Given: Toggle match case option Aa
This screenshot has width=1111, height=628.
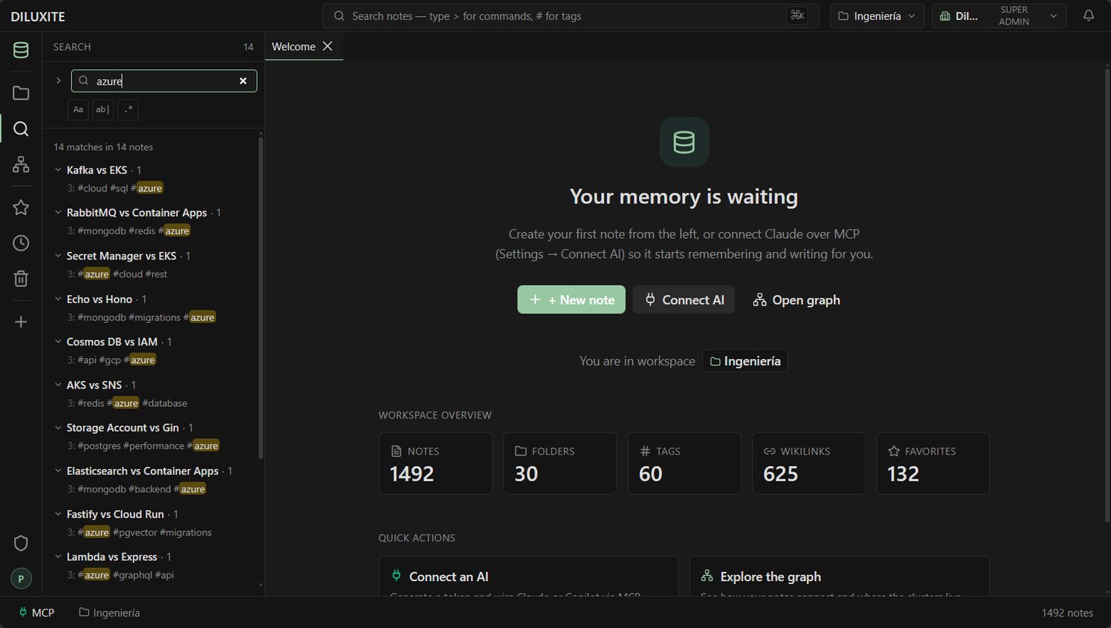Looking at the screenshot, I should coord(78,109).
